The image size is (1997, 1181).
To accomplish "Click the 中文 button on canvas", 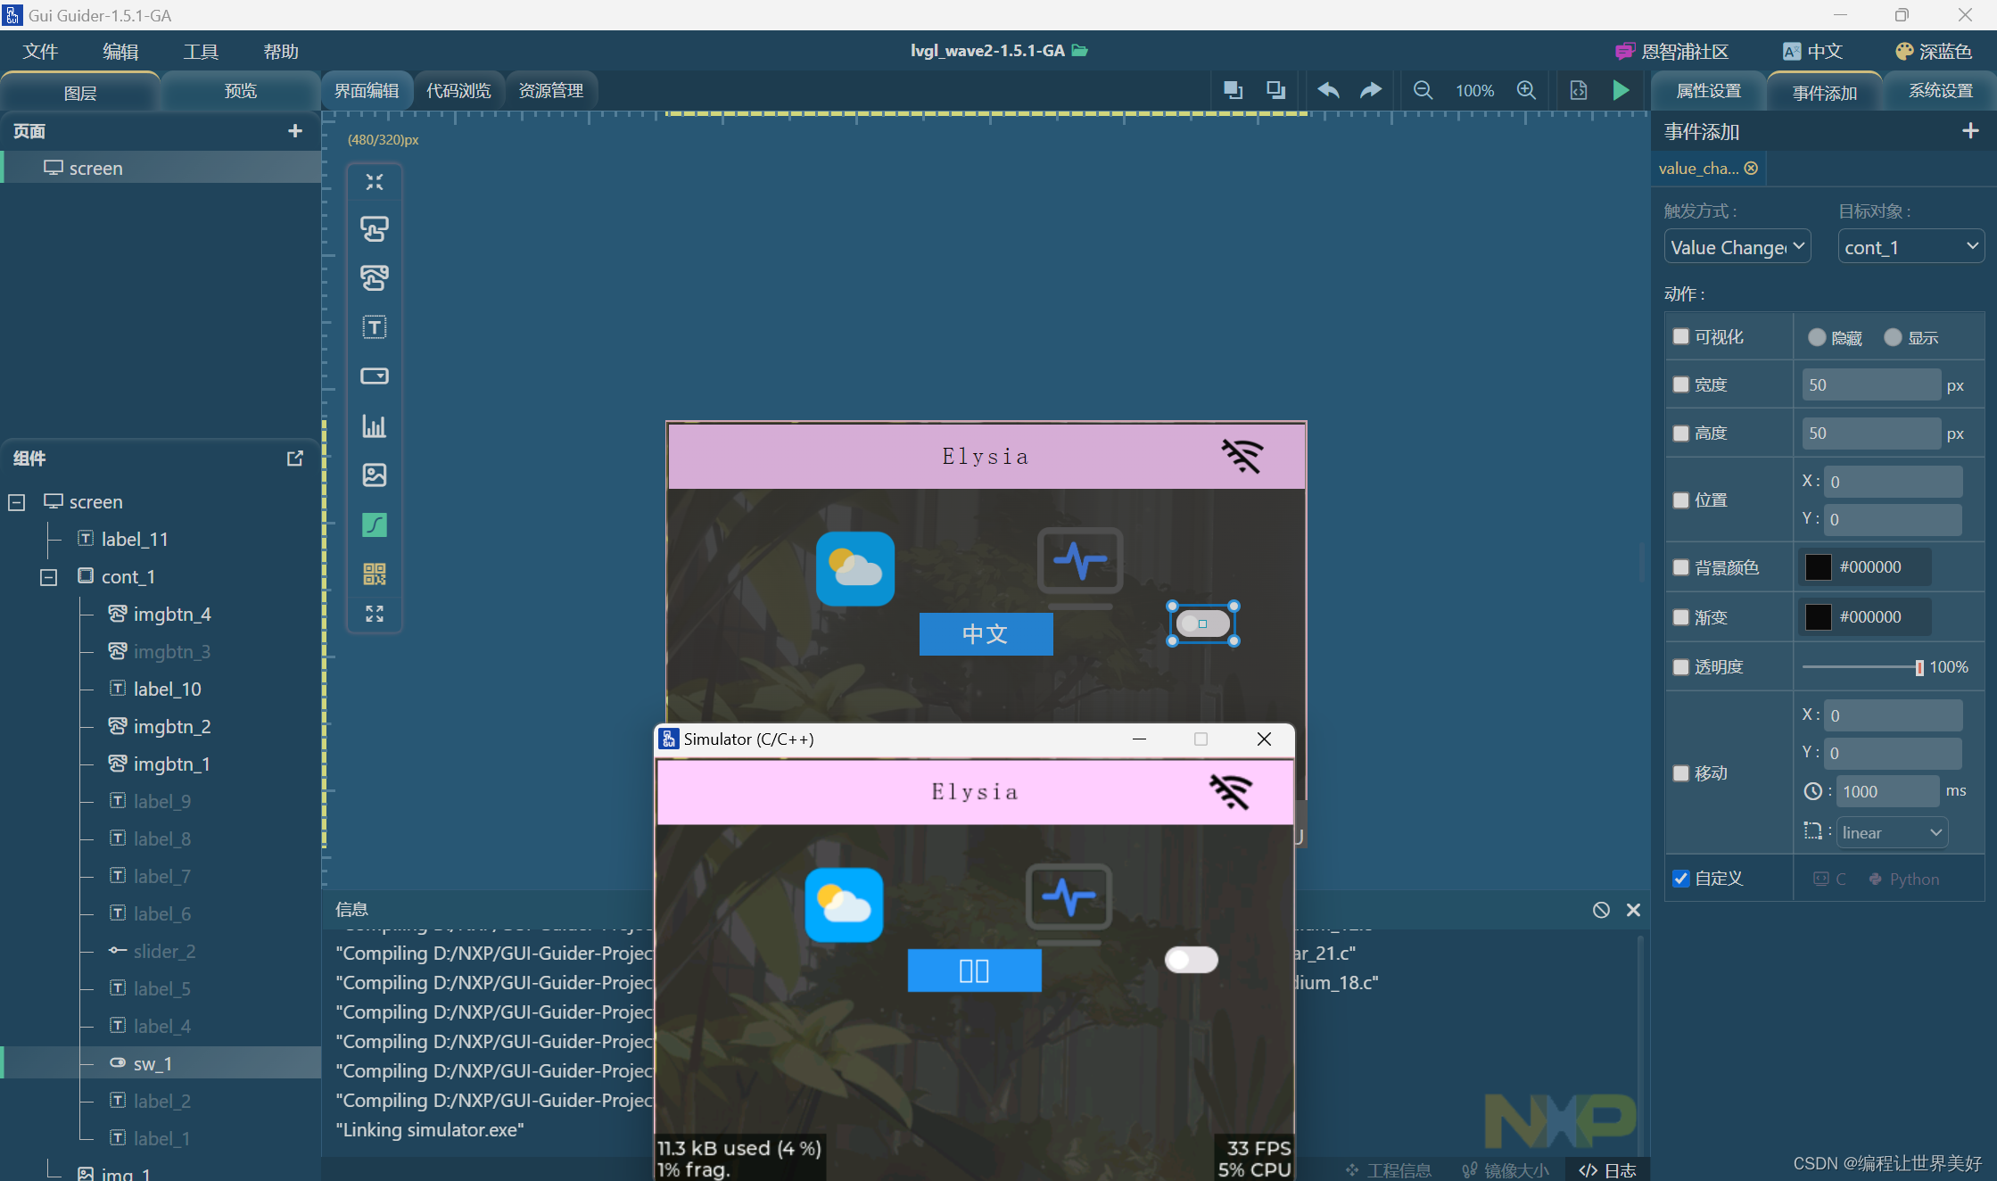I will [x=986, y=634].
